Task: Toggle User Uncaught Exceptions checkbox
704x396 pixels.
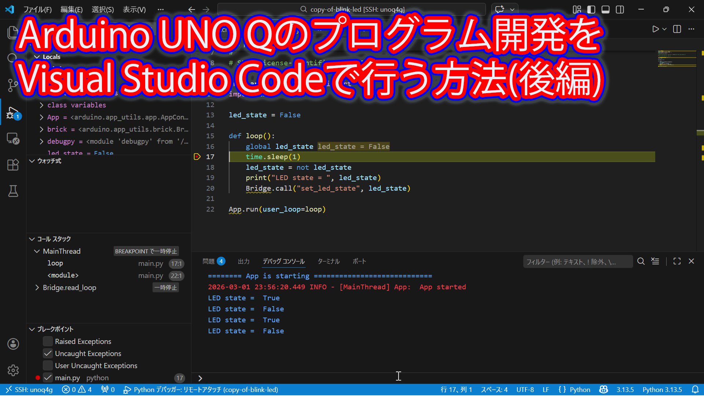Action: pos(48,366)
